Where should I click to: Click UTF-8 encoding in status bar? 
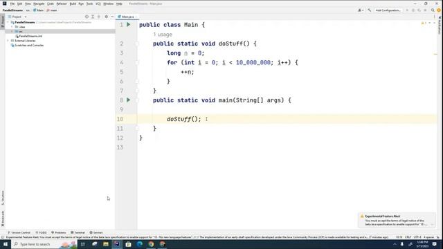(x=417, y=237)
